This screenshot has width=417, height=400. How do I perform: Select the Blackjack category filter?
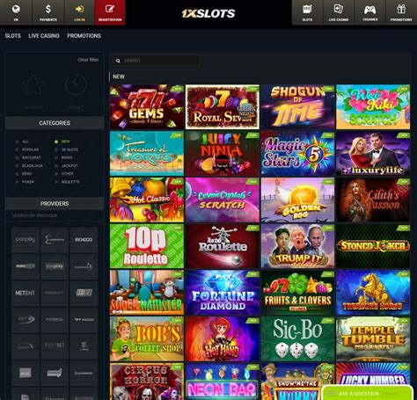(29, 166)
